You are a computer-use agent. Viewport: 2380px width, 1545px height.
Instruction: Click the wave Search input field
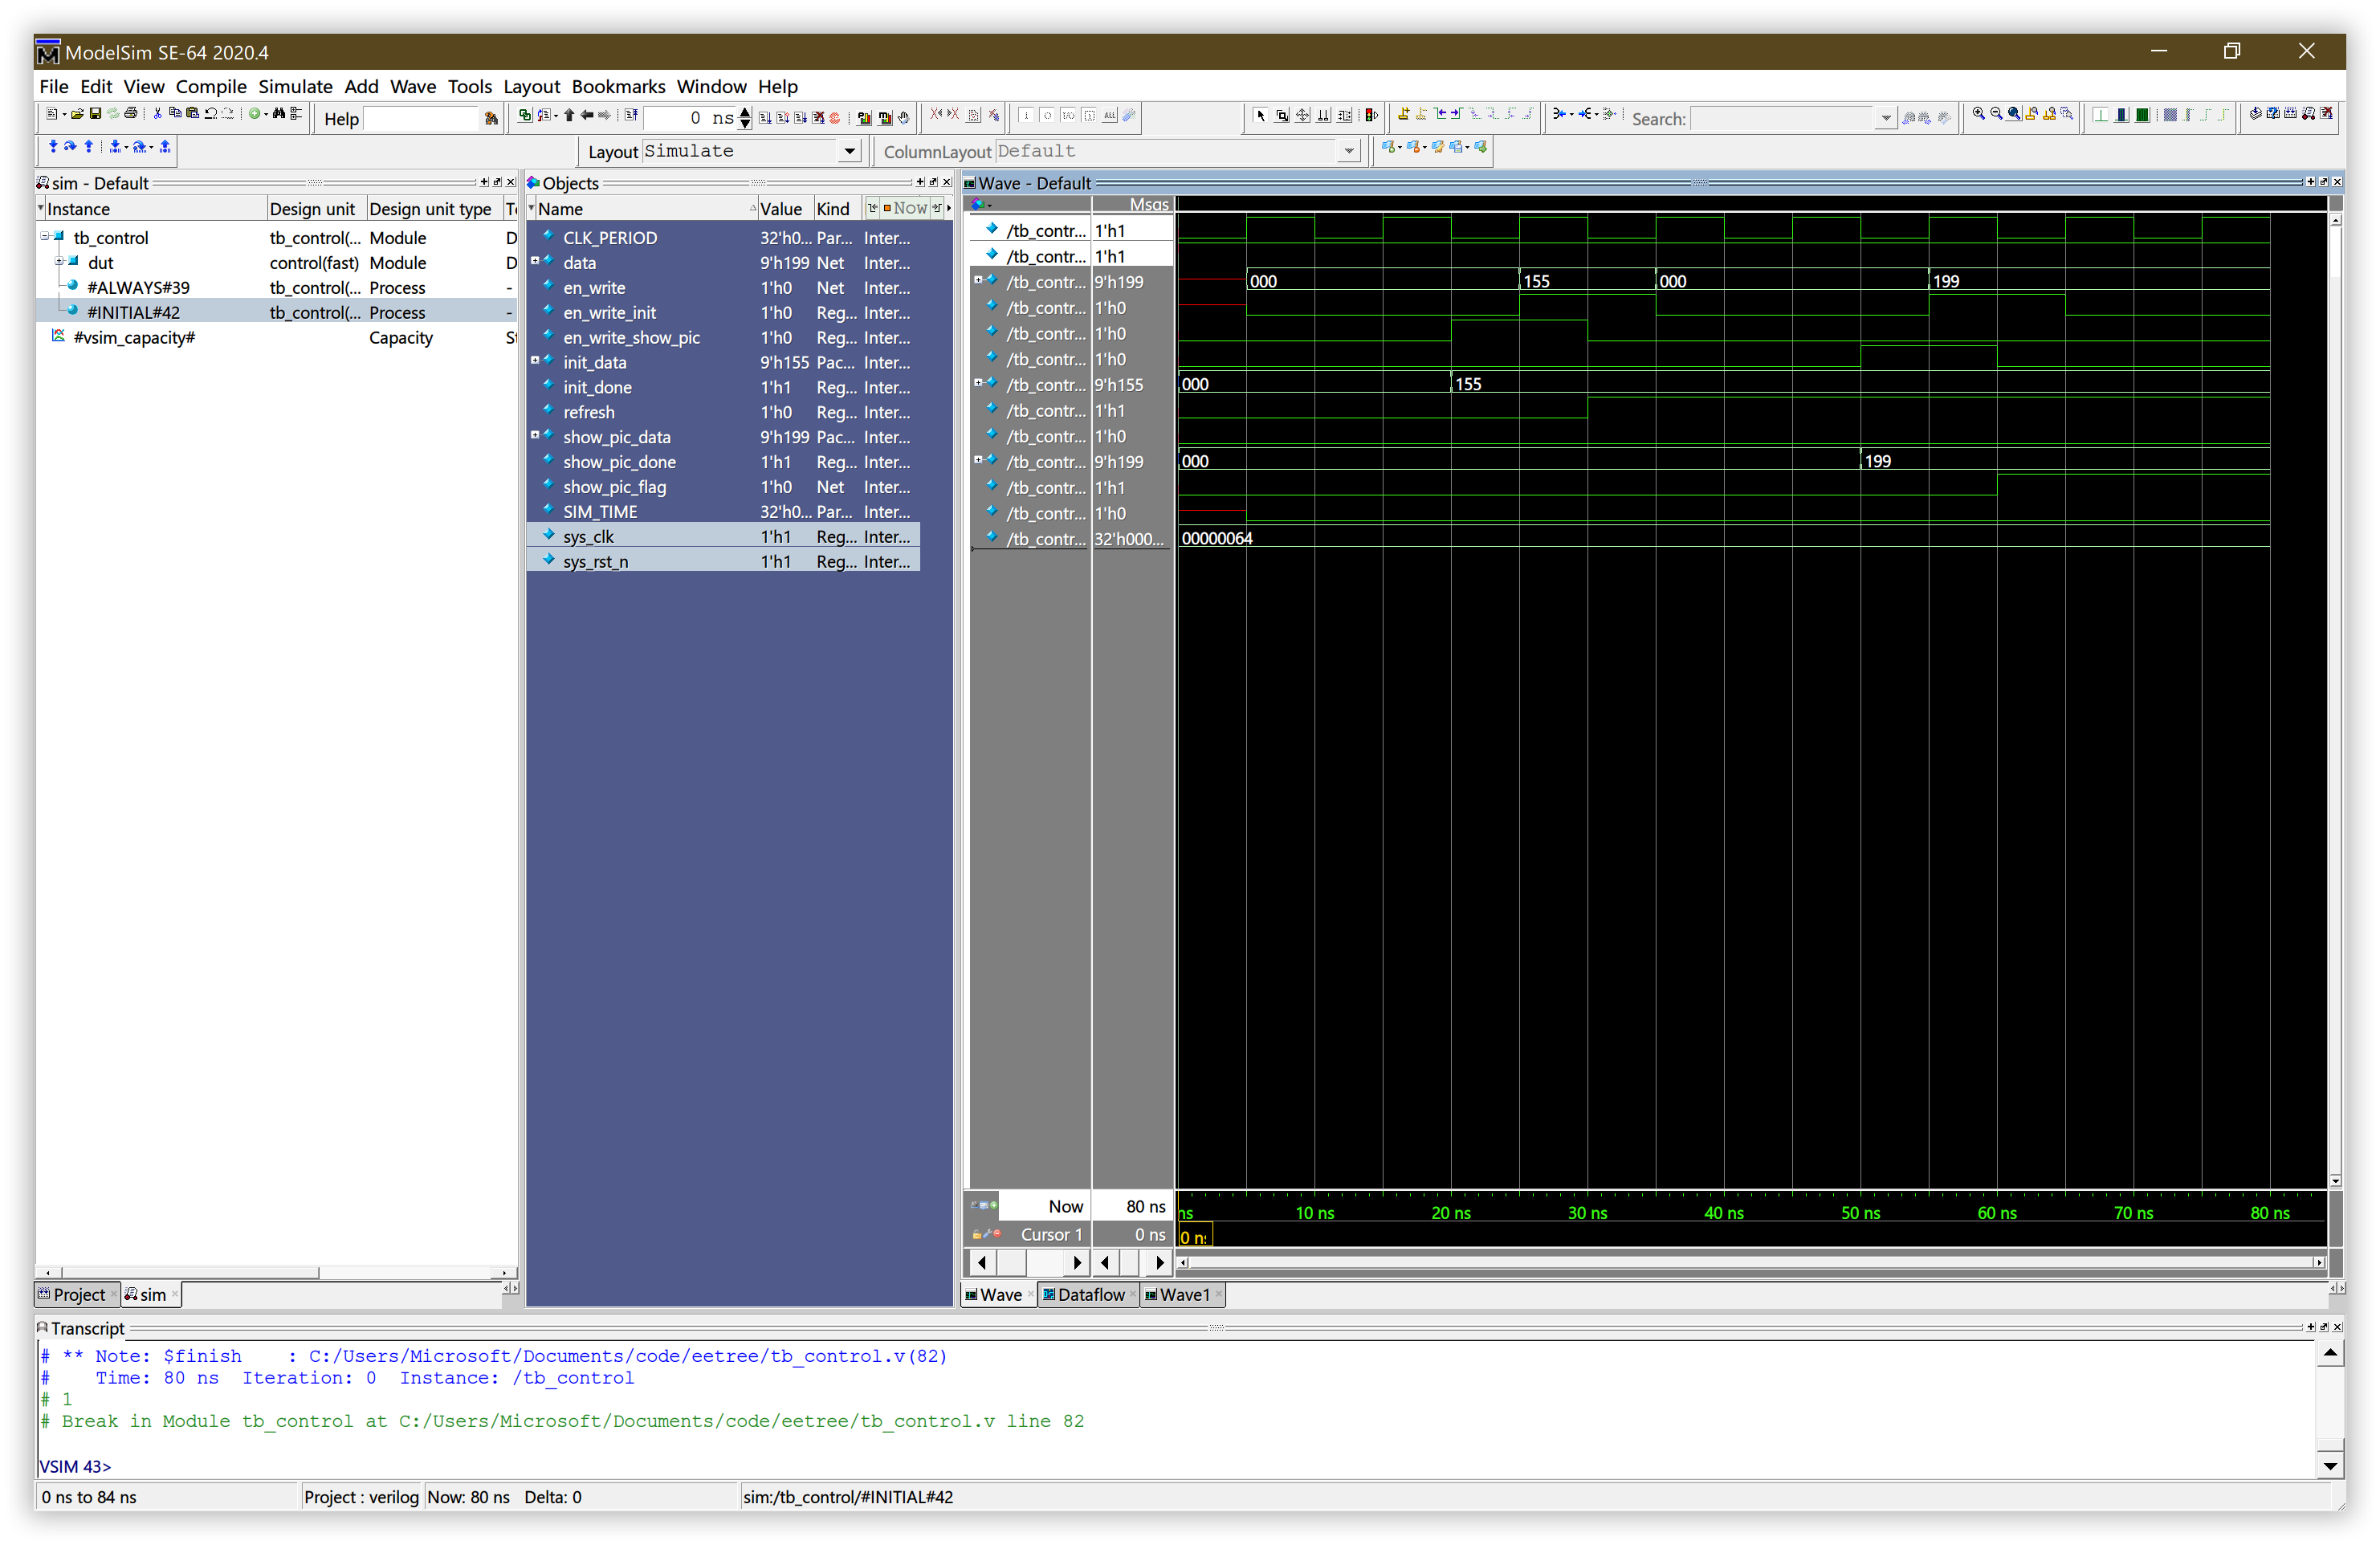tap(1780, 118)
